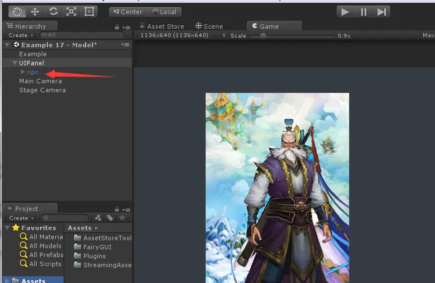
Task: Step one frame forward
Action: [x=381, y=12]
